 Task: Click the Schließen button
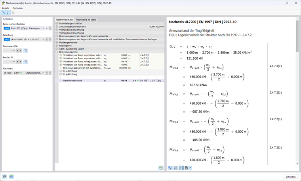tap(290, 177)
